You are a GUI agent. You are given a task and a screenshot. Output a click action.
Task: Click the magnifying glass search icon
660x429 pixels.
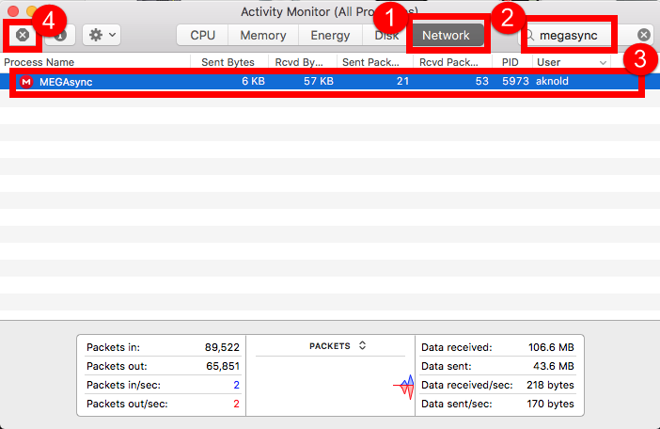[530, 36]
